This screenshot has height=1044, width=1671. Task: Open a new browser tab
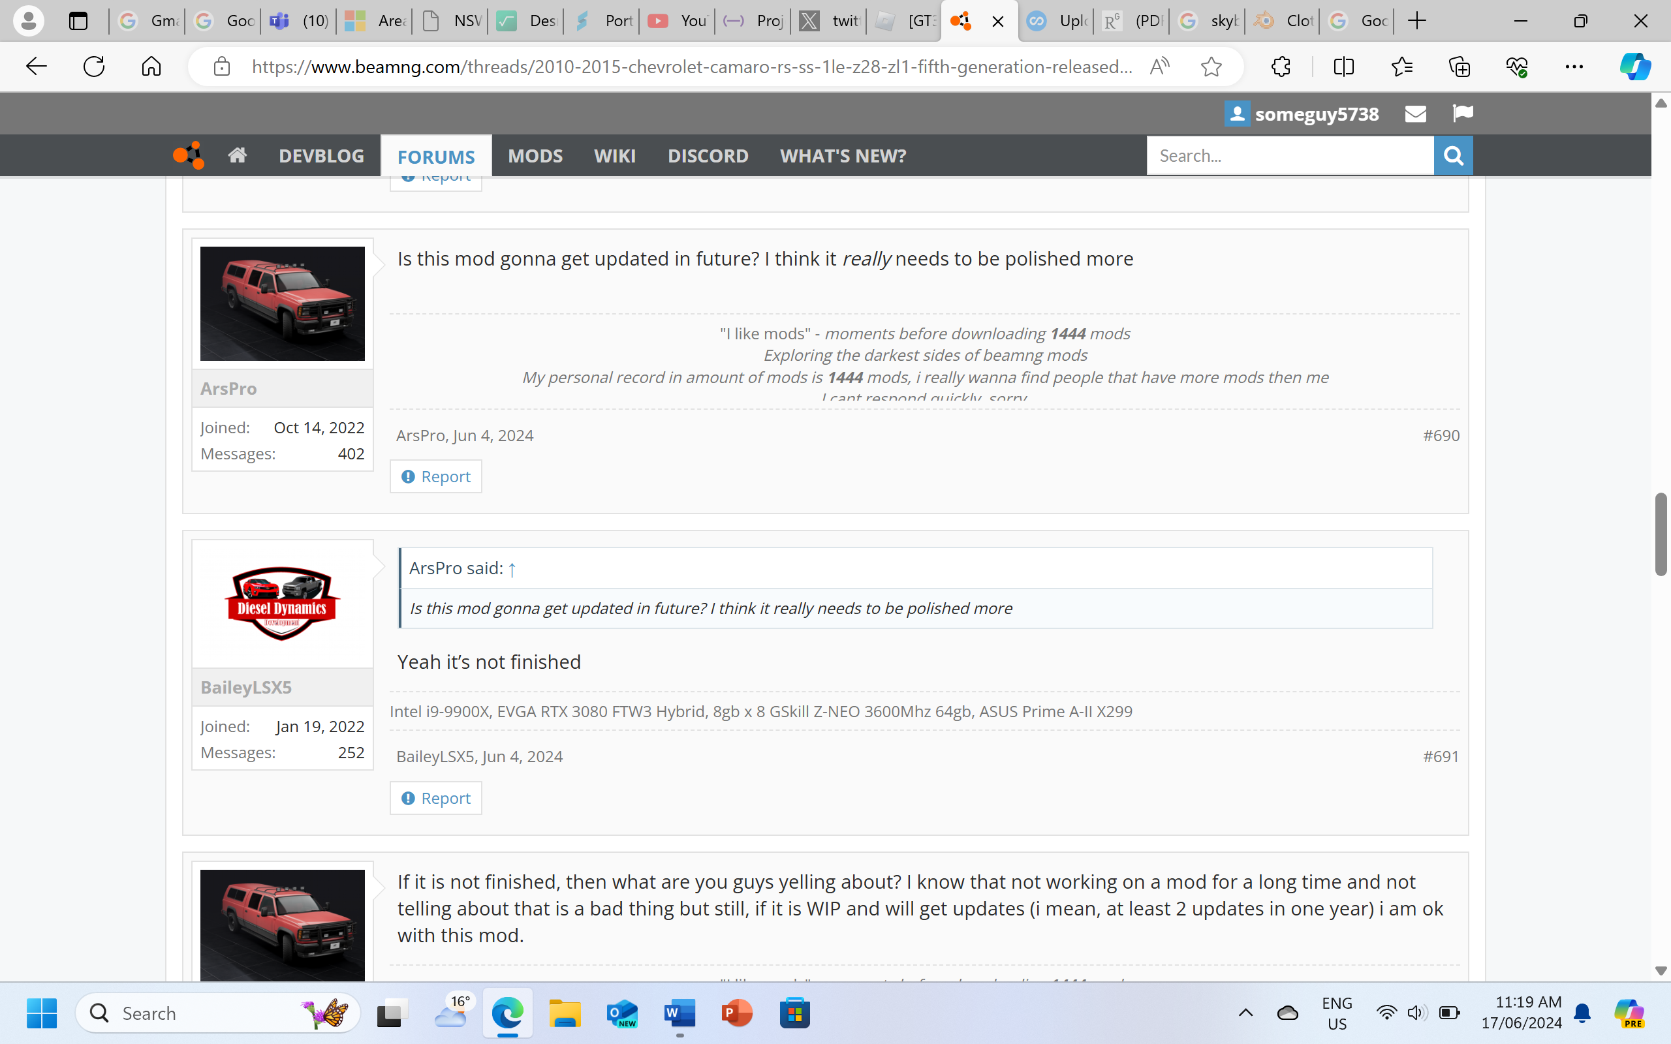click(1417, 21)
